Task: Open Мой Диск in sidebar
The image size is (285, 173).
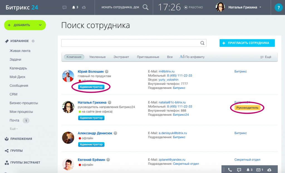Action: click(18, 77)
